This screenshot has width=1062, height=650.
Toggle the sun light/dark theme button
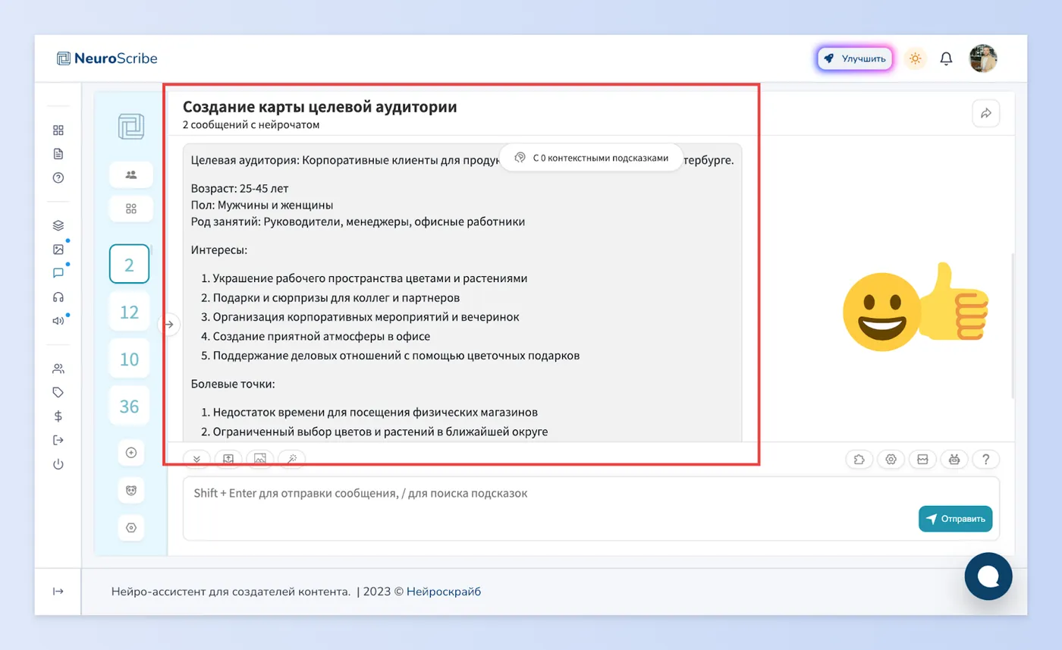pyautogui.click(x=916, y=58)
